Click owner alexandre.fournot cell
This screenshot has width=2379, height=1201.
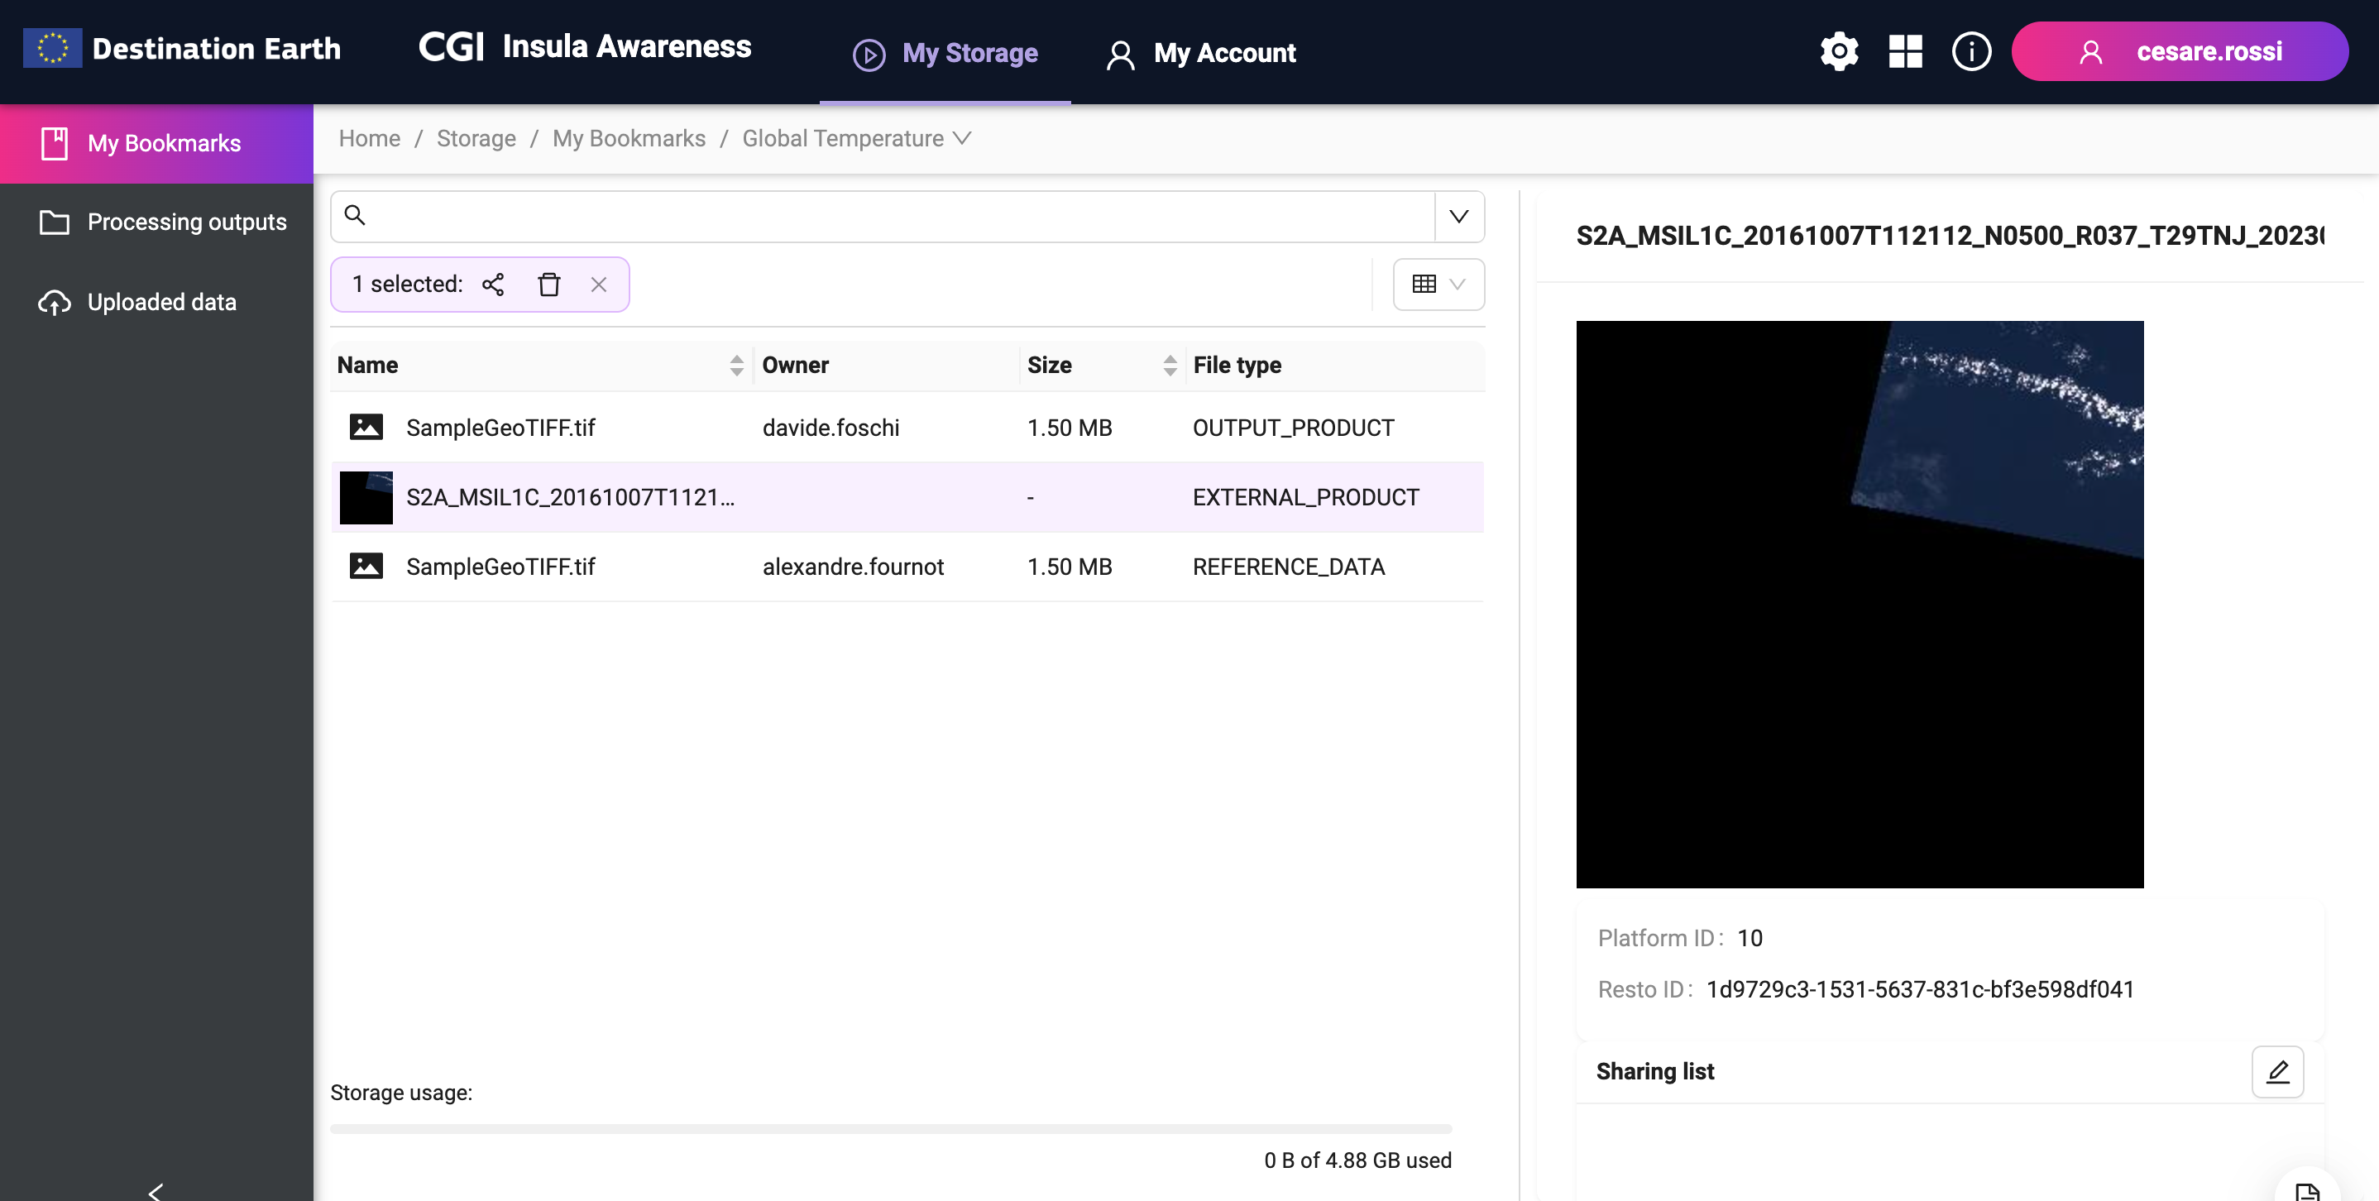854,566
